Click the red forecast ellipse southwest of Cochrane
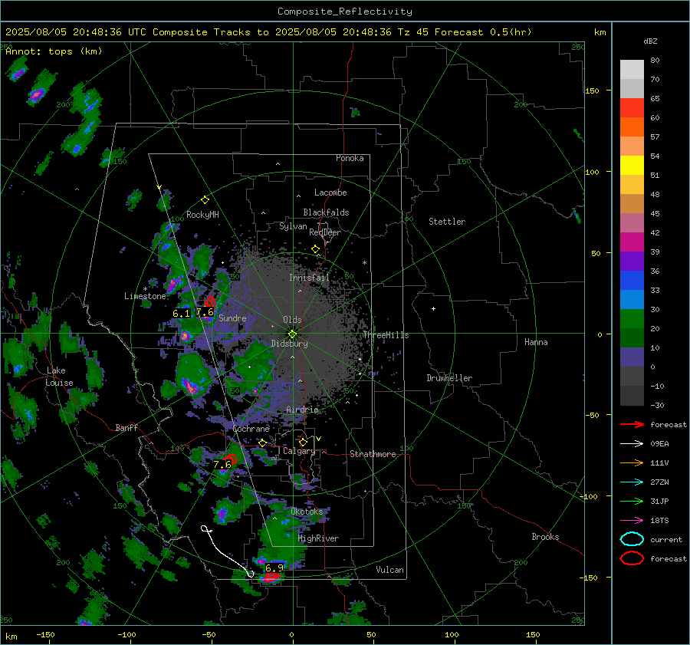 (x=231, y=459)
